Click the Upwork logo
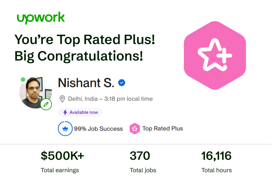The height and width of the screenshot is (181, 272). pos(41,18)
